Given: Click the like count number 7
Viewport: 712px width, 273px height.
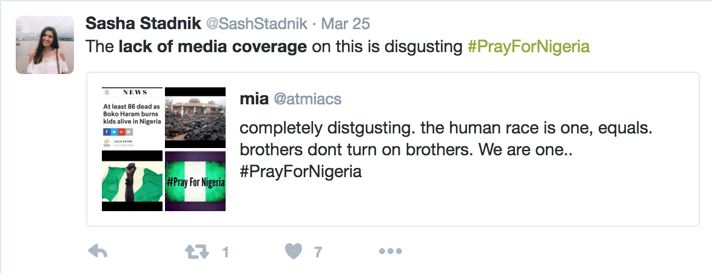Looking at the screenshot, I should [x=318, y=252].
